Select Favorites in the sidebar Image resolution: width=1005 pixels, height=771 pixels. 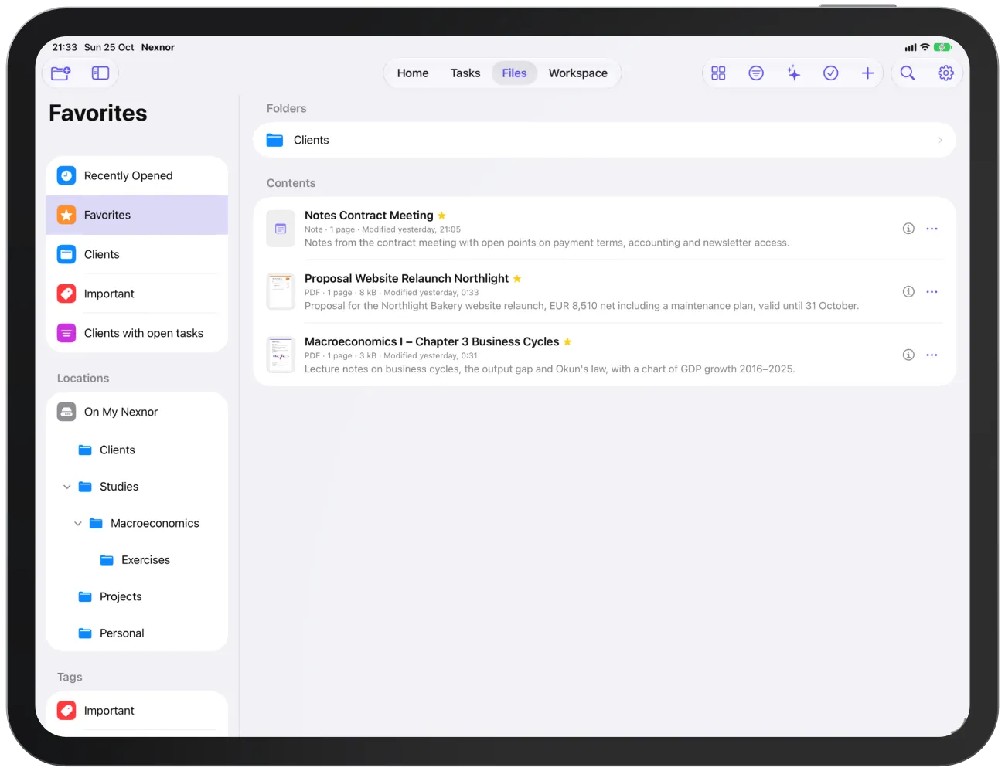137,216
